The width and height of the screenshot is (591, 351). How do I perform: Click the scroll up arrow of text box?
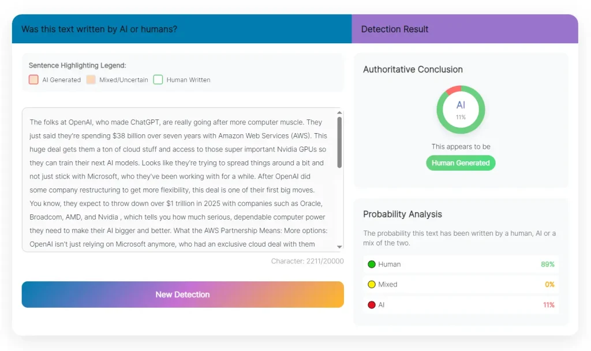pos(339,113)
